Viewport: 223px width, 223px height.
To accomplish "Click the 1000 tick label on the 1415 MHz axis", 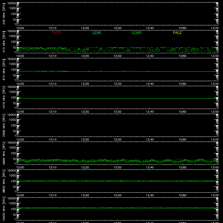I will point(13,92).
